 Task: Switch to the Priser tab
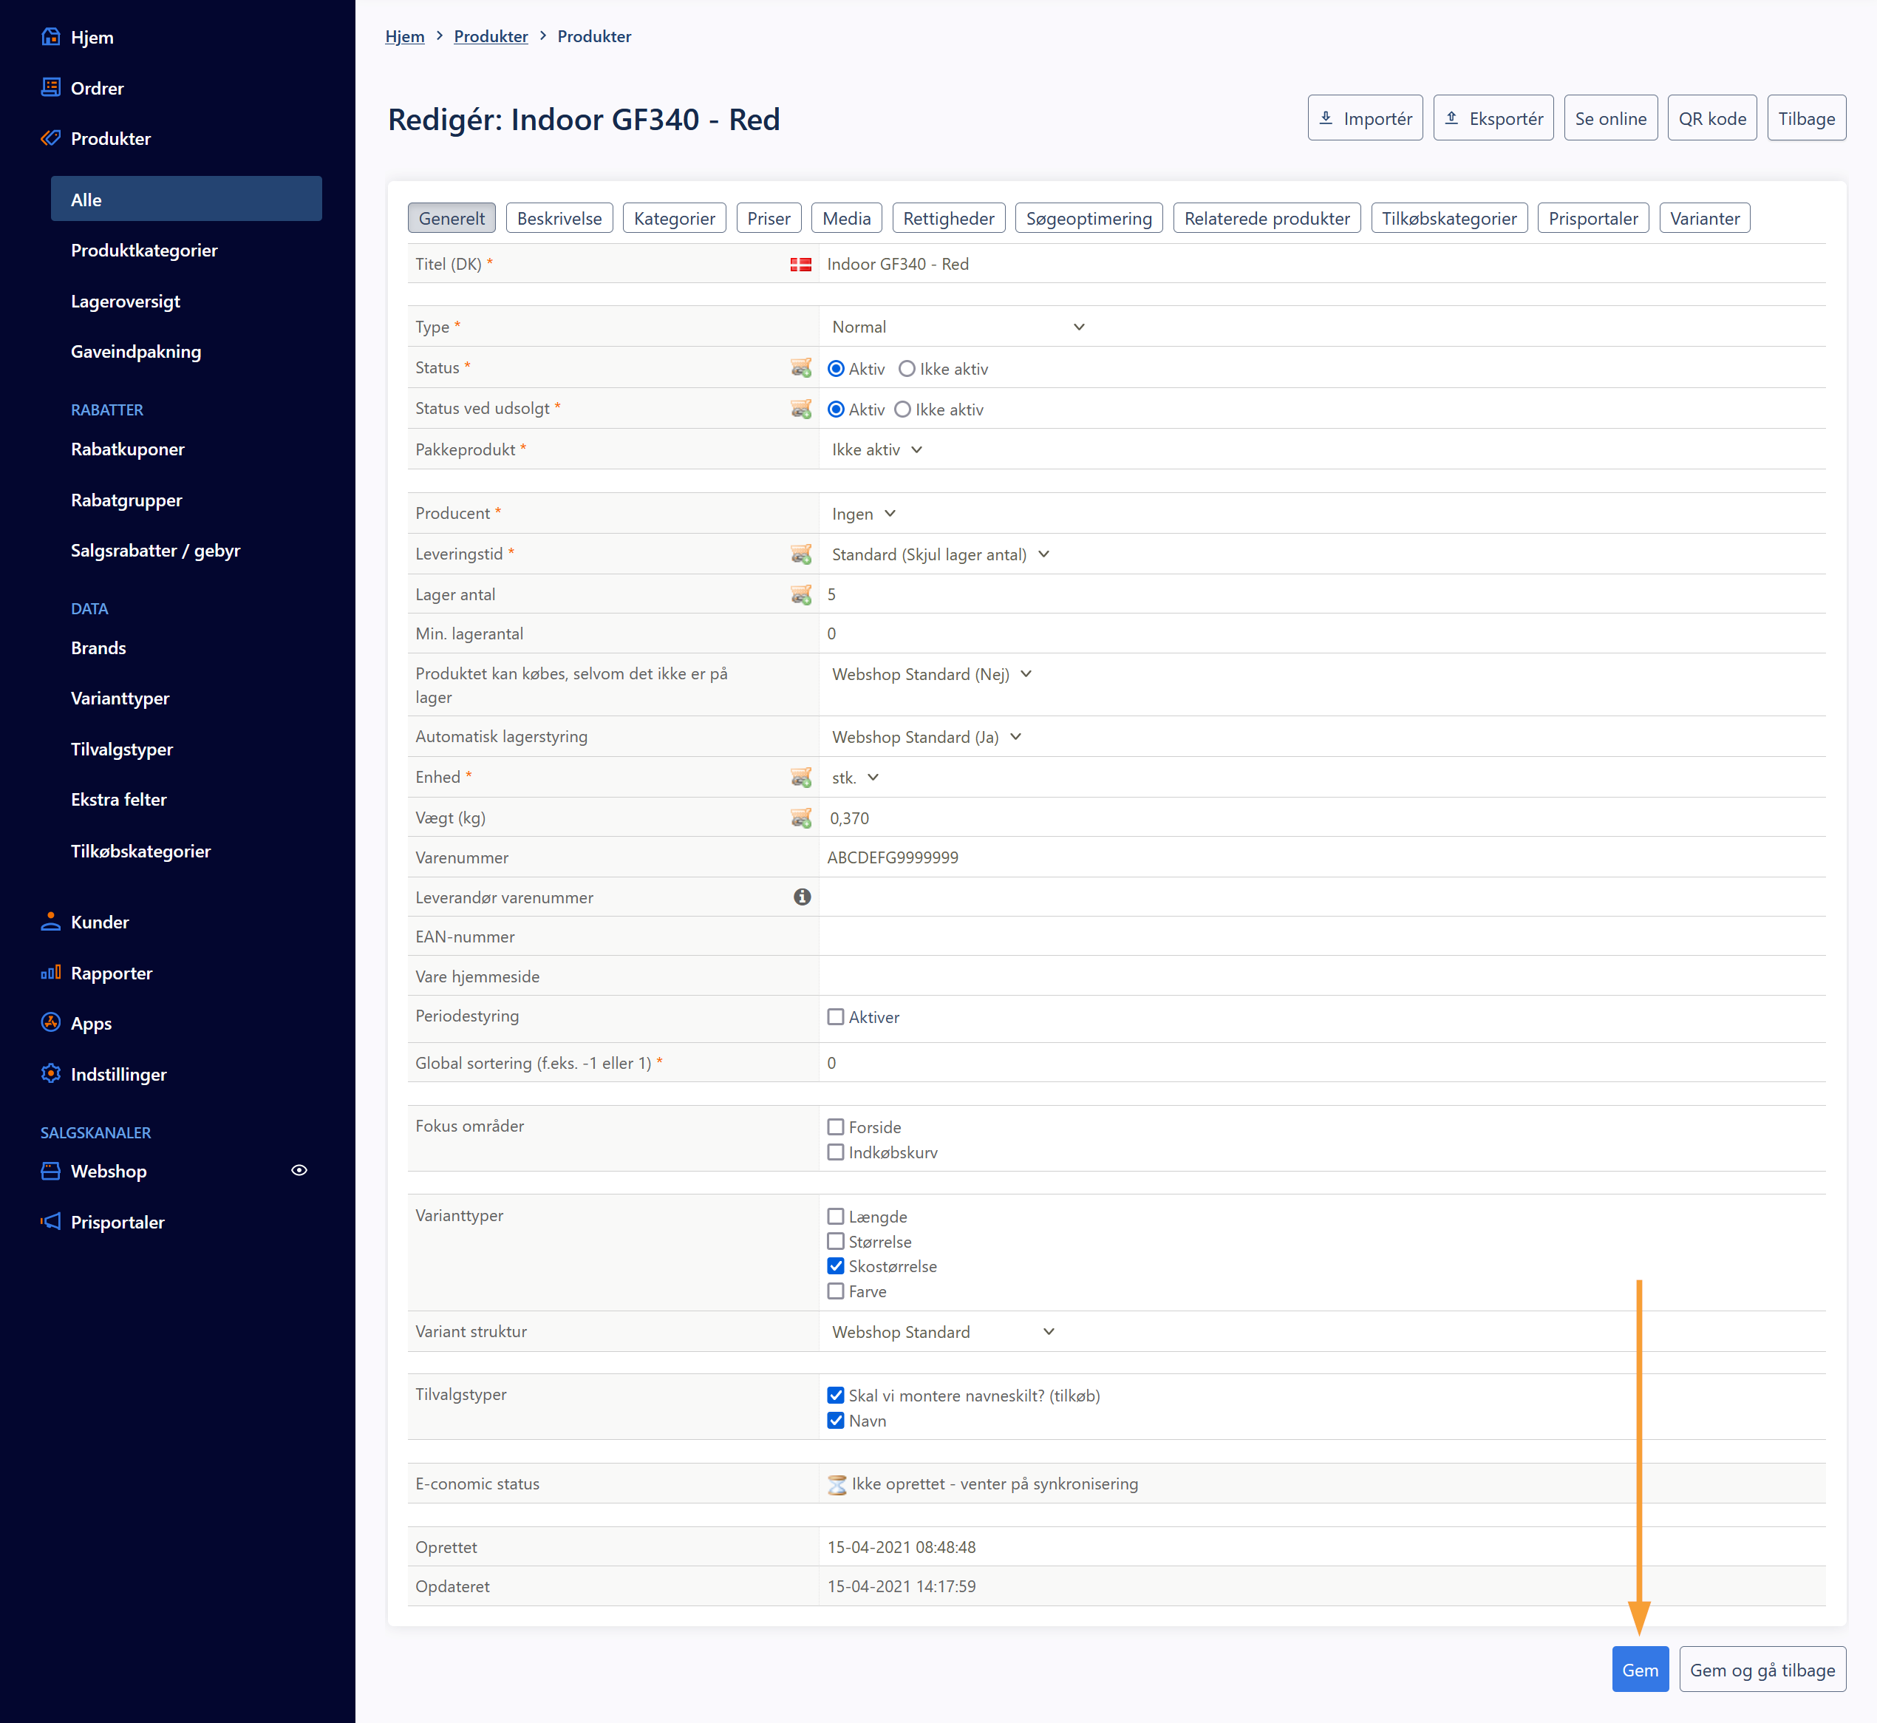click(769, 218)
